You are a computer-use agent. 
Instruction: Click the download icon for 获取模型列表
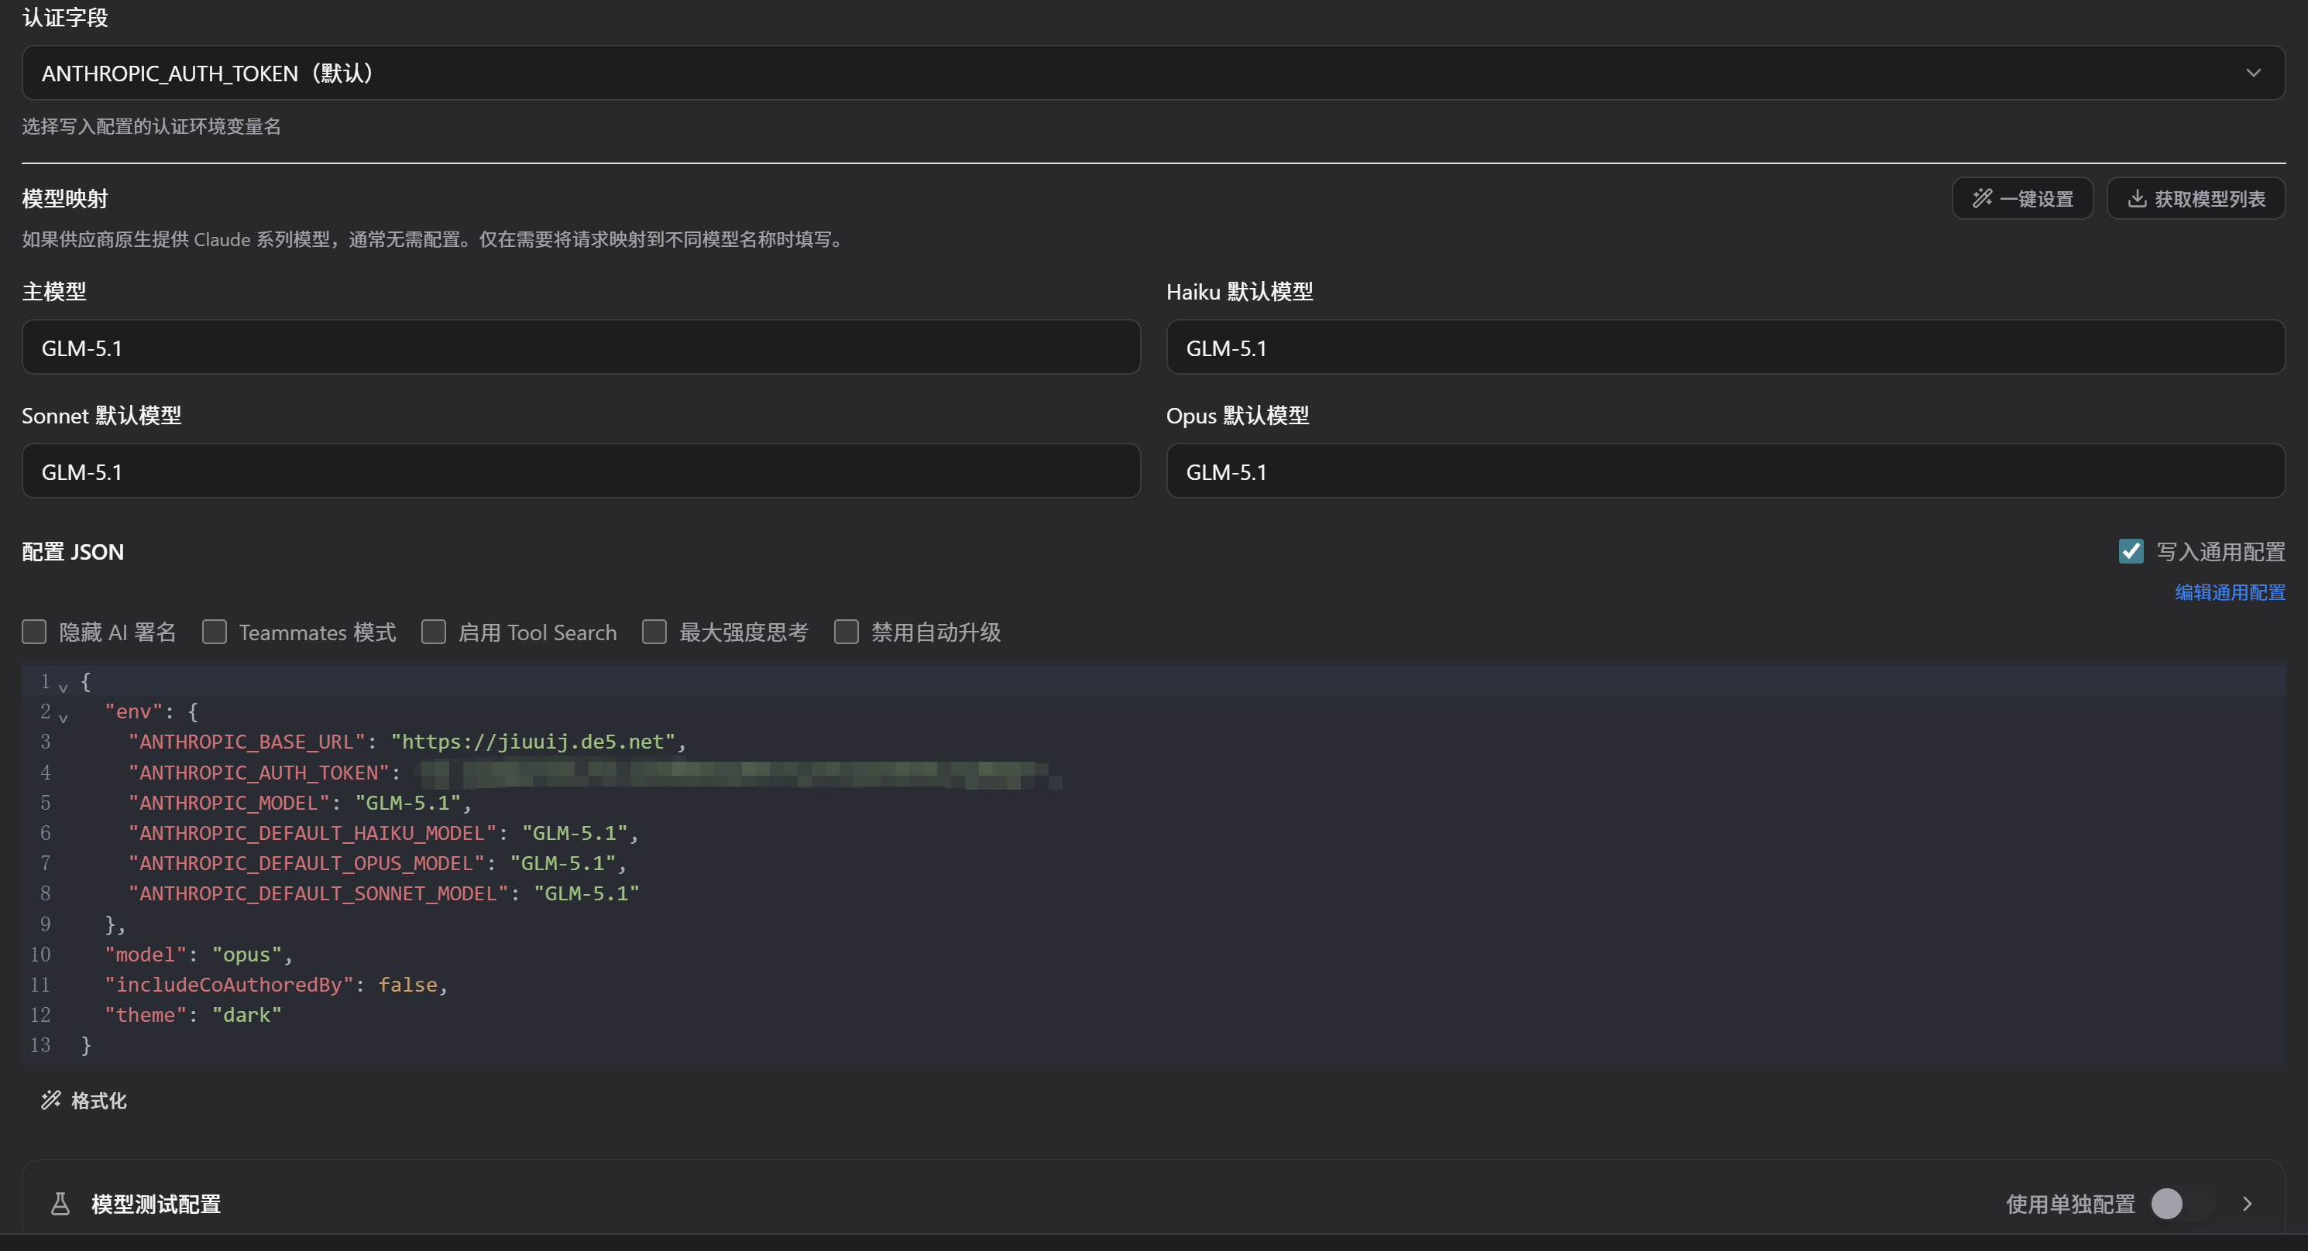(x=2137, y=198)
